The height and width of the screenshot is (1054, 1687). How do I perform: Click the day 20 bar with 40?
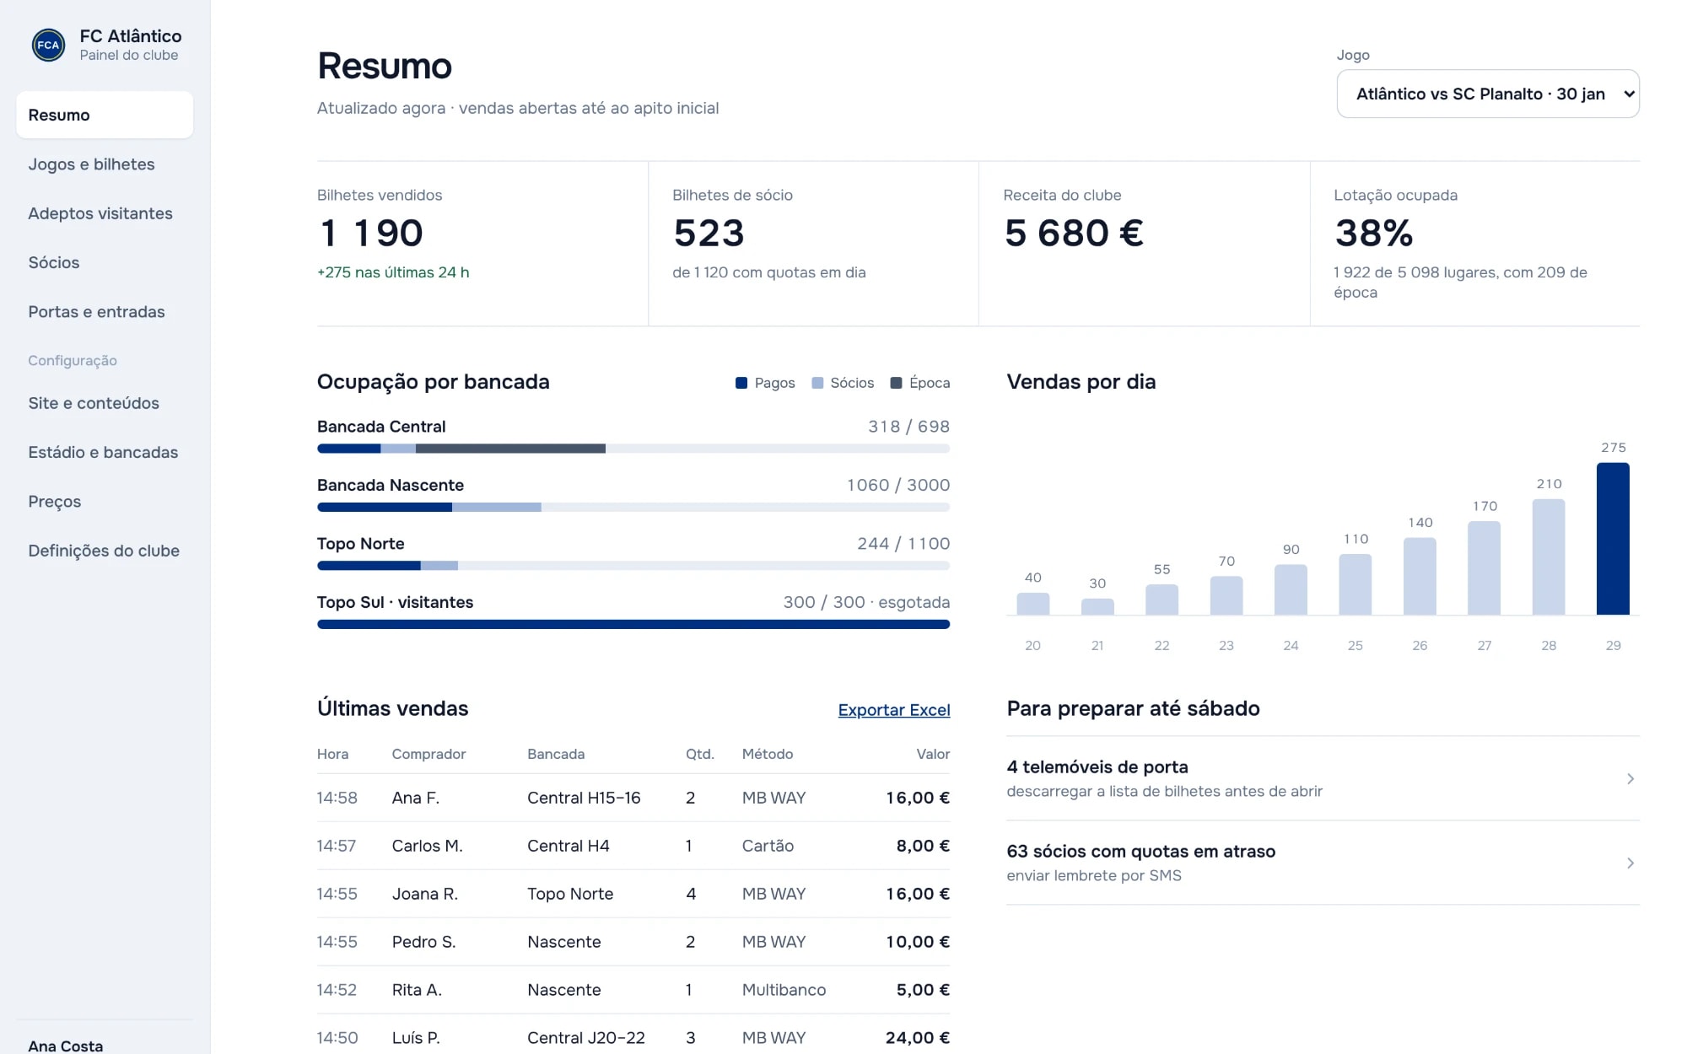pyautogui.click(x=1032, y=604)
